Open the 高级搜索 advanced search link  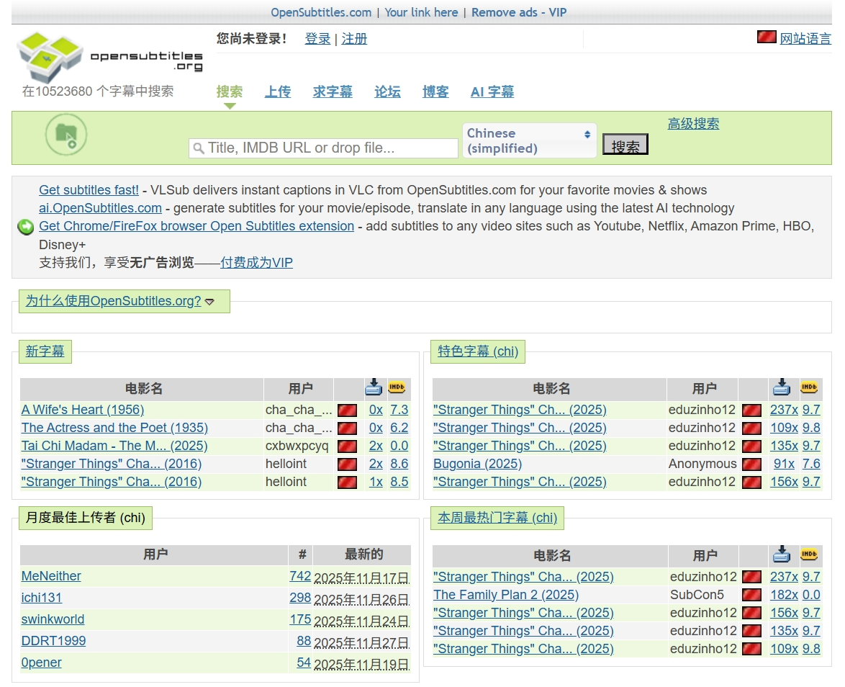tap(693, 124)
